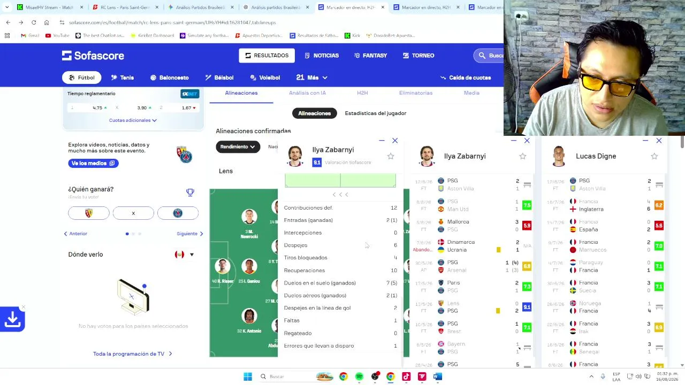Screen dimensions: 685x385
Task: Click the blue download icon button
Action: [12, 319]
